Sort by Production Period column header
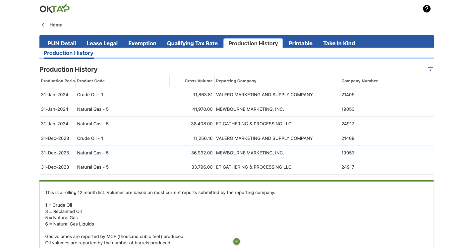 (x=58, y=81)
